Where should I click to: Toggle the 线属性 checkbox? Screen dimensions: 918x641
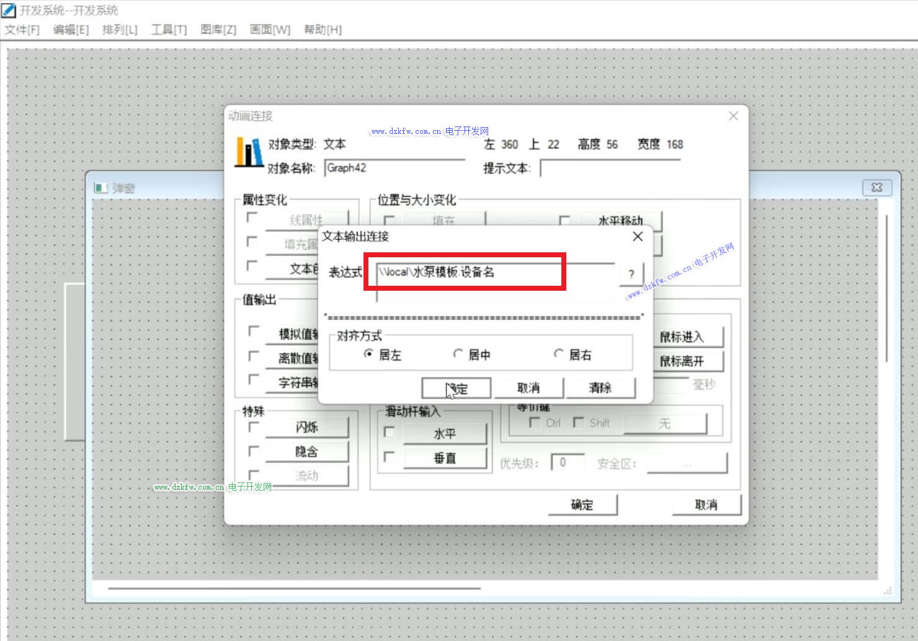point(252,218)
